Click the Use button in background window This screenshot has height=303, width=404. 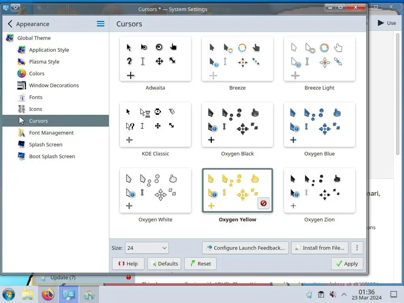[387, 23]
